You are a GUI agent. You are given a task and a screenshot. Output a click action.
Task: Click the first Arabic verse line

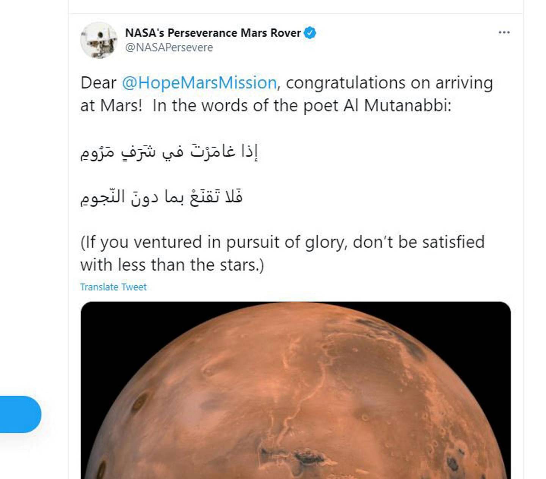coord(169,152)
